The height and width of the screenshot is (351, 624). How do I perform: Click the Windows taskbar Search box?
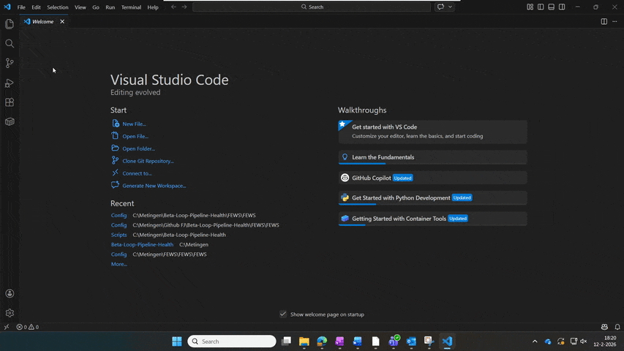(232, 341)
